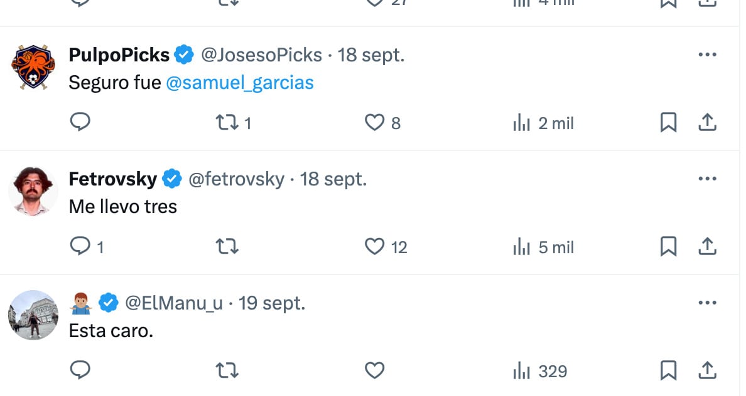Reply to Fetrovsky's "Me llevo tres" tweet
Viewport: 746px width, 396px height.
point(80,247)
